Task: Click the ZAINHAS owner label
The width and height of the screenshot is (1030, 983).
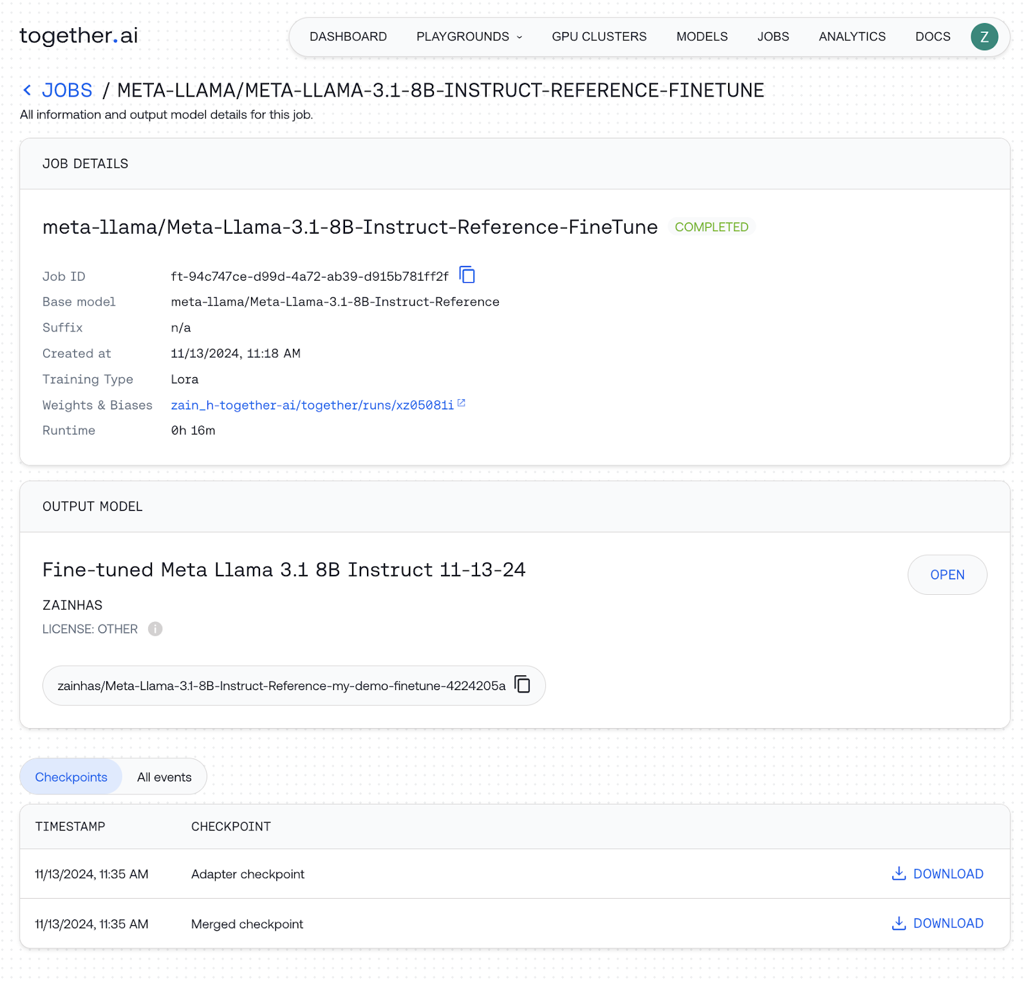Action: pos(72,605)
